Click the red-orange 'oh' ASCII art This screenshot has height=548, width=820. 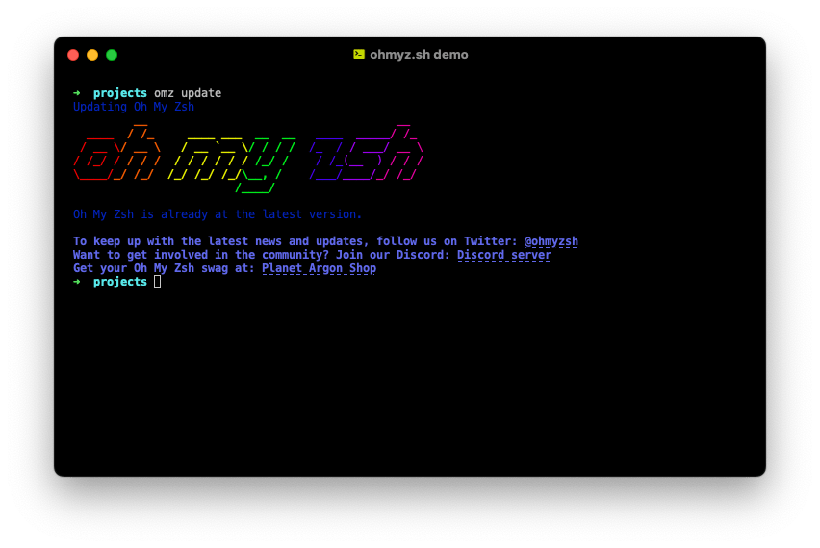(117, 153)
